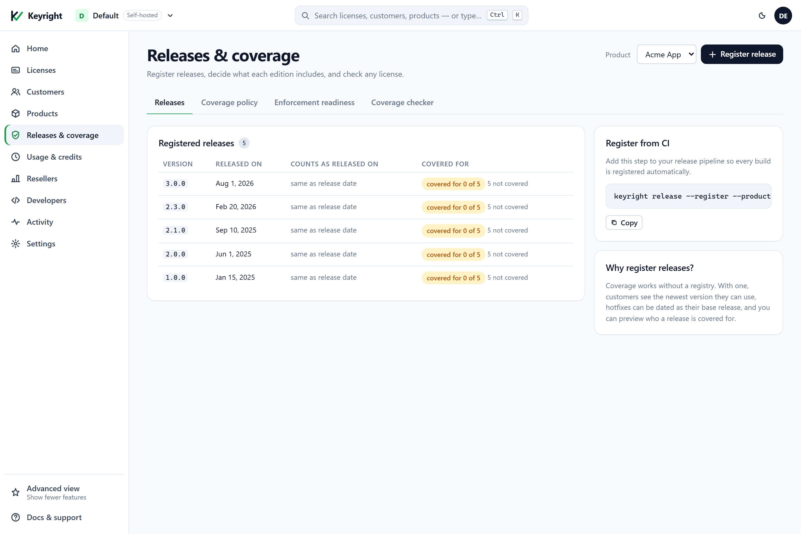Click the search magnifier icon
801x534 pixels.
pos(305,16)
